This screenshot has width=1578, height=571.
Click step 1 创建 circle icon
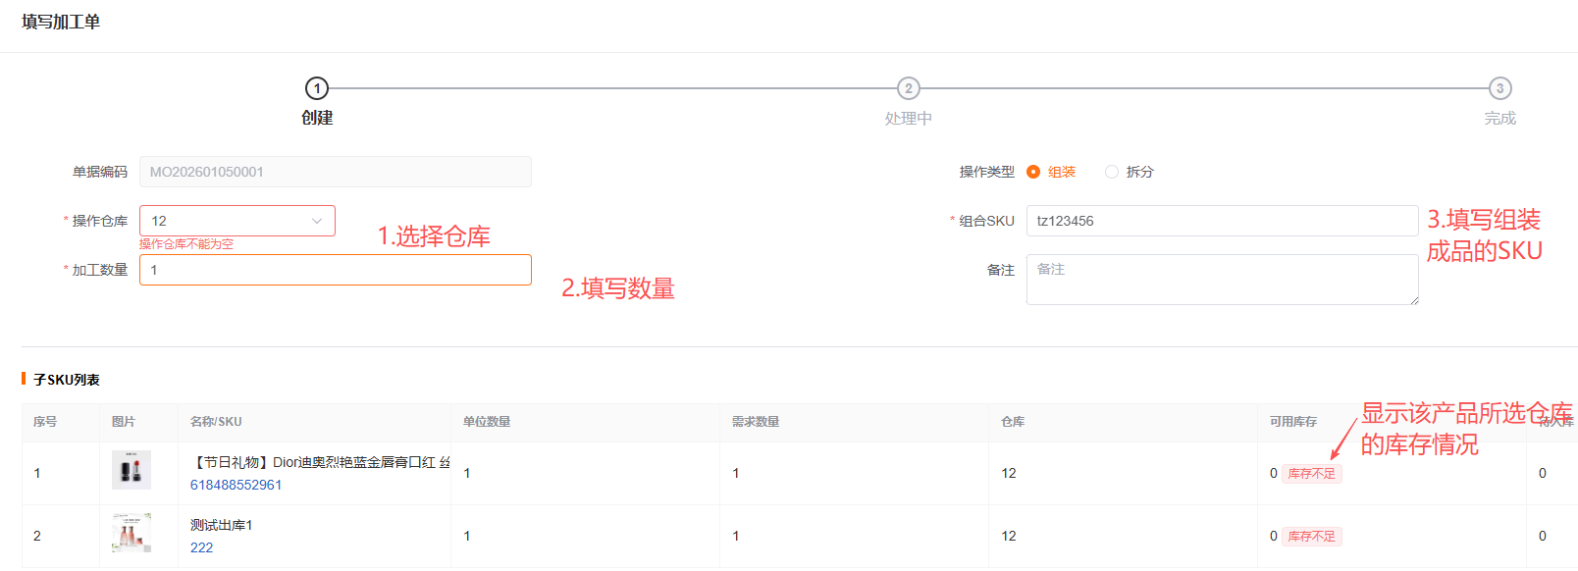[317, 88]
